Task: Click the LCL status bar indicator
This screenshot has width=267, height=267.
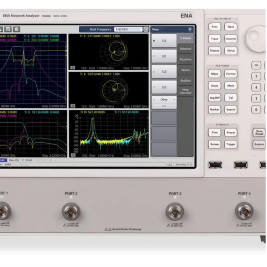Action: point(169,164)
